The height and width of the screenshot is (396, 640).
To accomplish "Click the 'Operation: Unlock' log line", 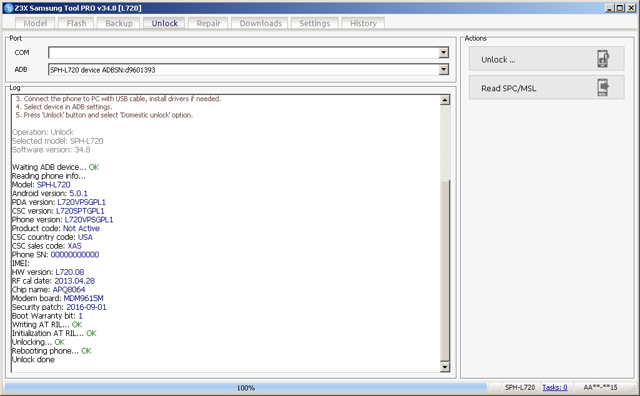I will click(42, 132).
